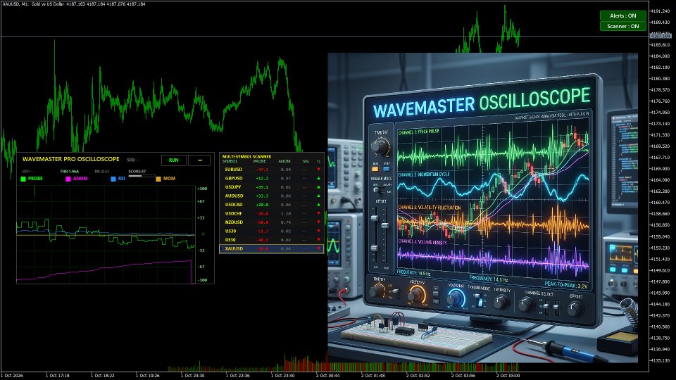Click the Wavemaster Oscilloscope promo image

(483, 208)
